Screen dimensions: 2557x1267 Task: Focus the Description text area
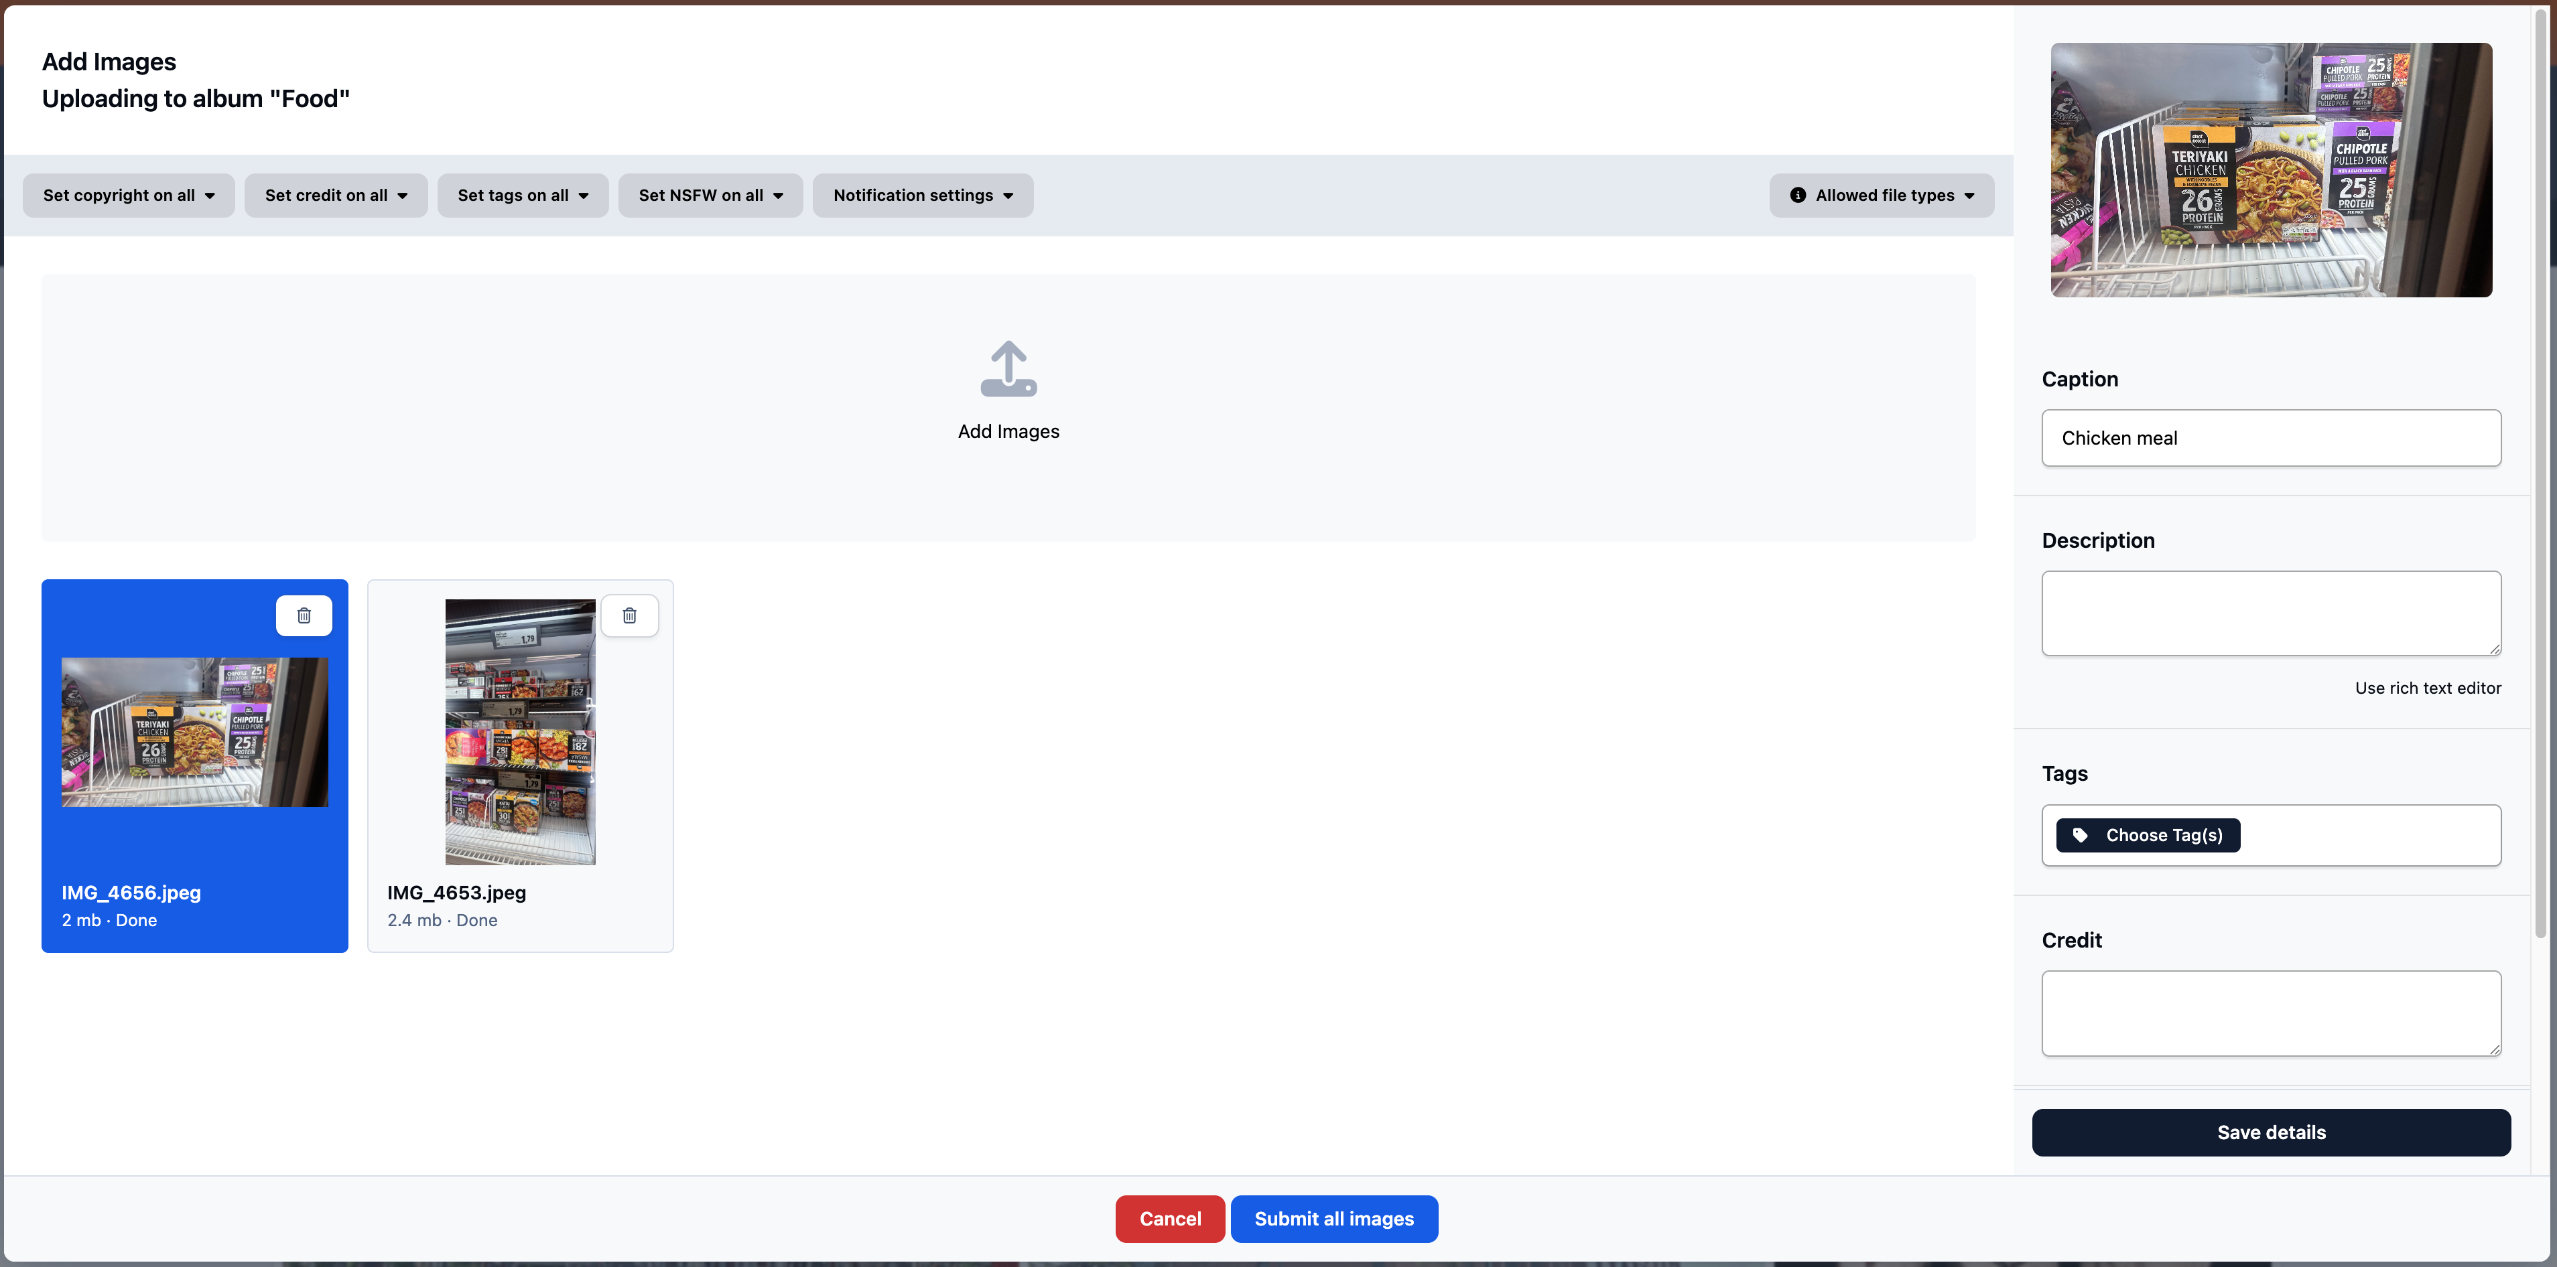click(x=2271, y=613)
